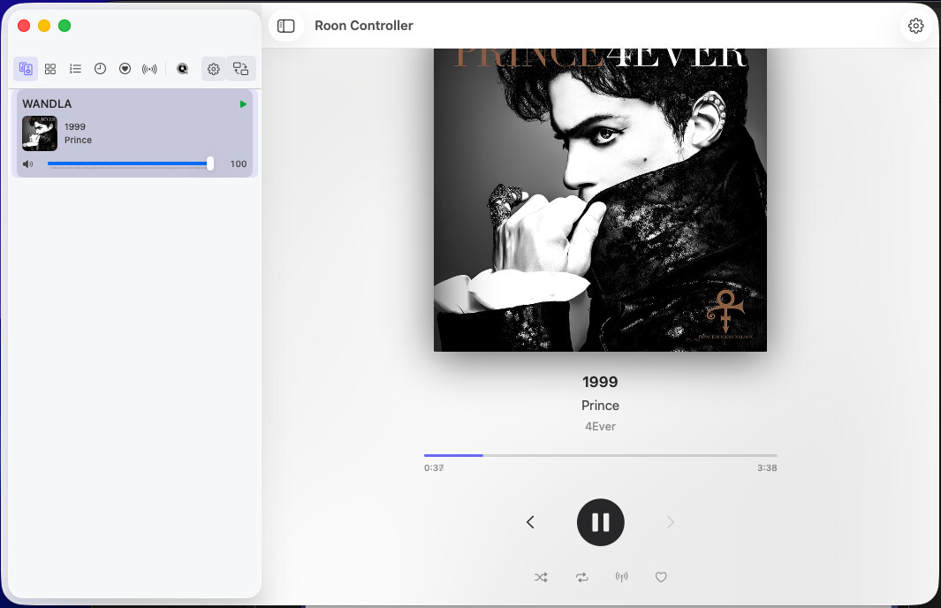Go to the previous track
This screenshot has height=608, width=941.
point(530,522)
